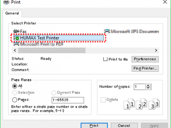Click the uncollated pages 1 1 illustration
Image resolution: width=171 pixels, height=128 pixels.
click(129, 104)
